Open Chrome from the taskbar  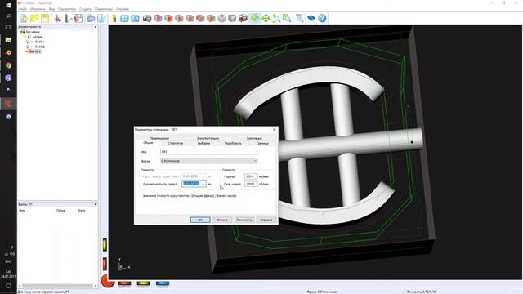click(x=8, y=65)
